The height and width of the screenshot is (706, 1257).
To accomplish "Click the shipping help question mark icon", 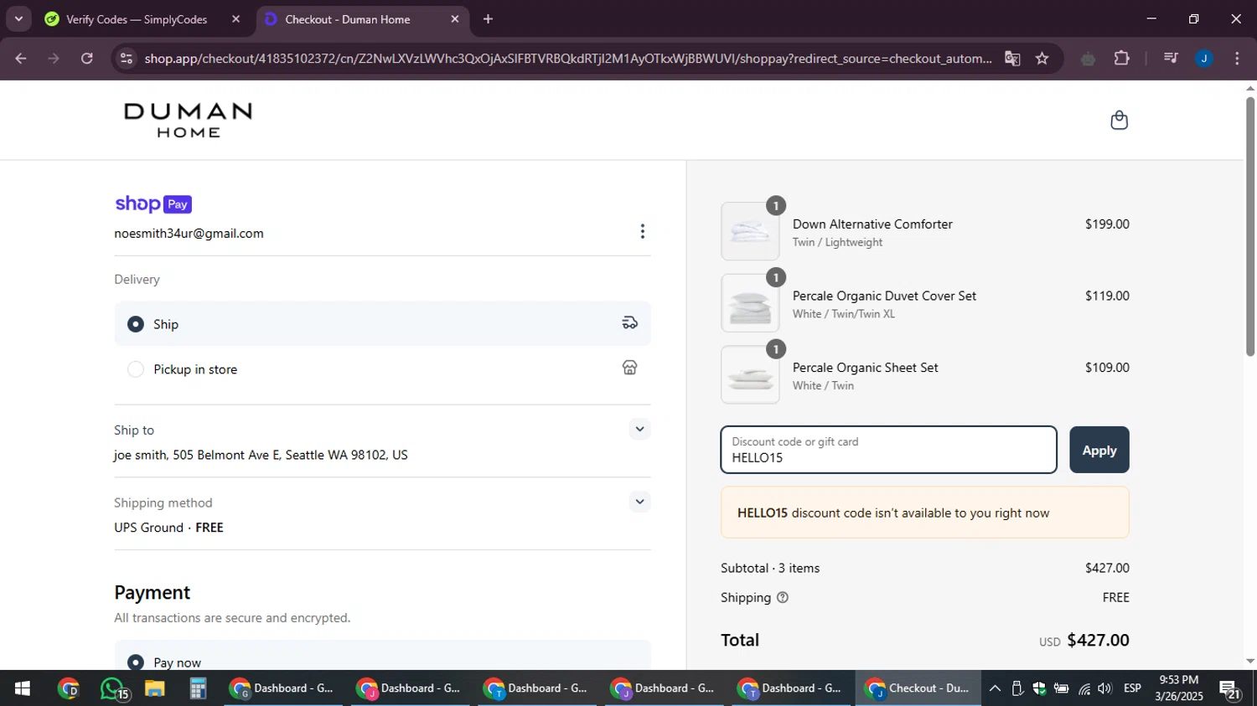I will click(x=783, y=597).
